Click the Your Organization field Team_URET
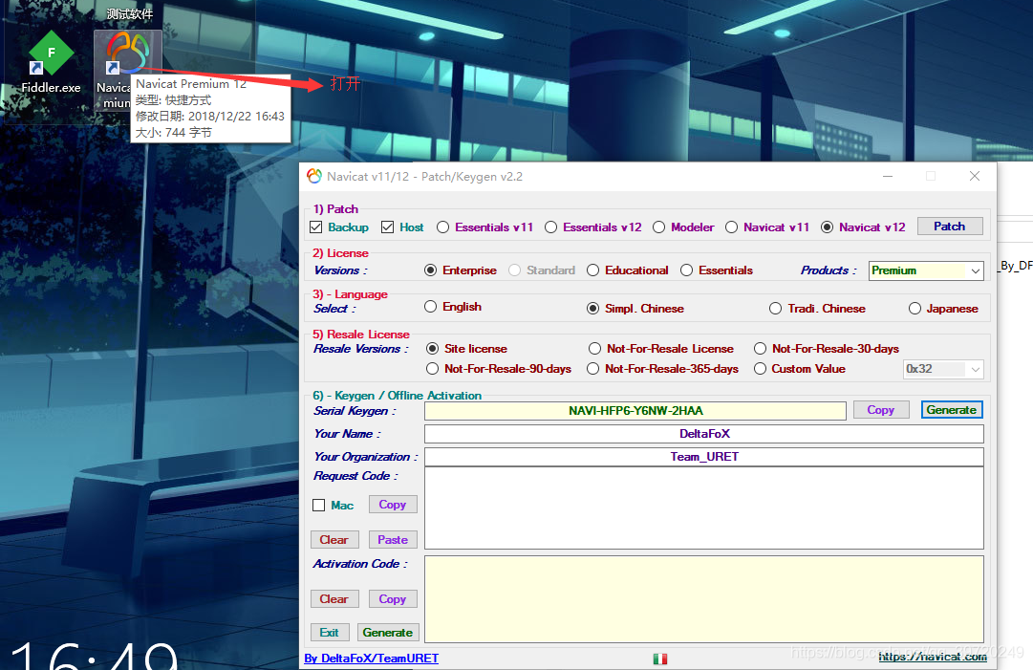Viewport: 1033px width, 670px height. click(704, 457)
